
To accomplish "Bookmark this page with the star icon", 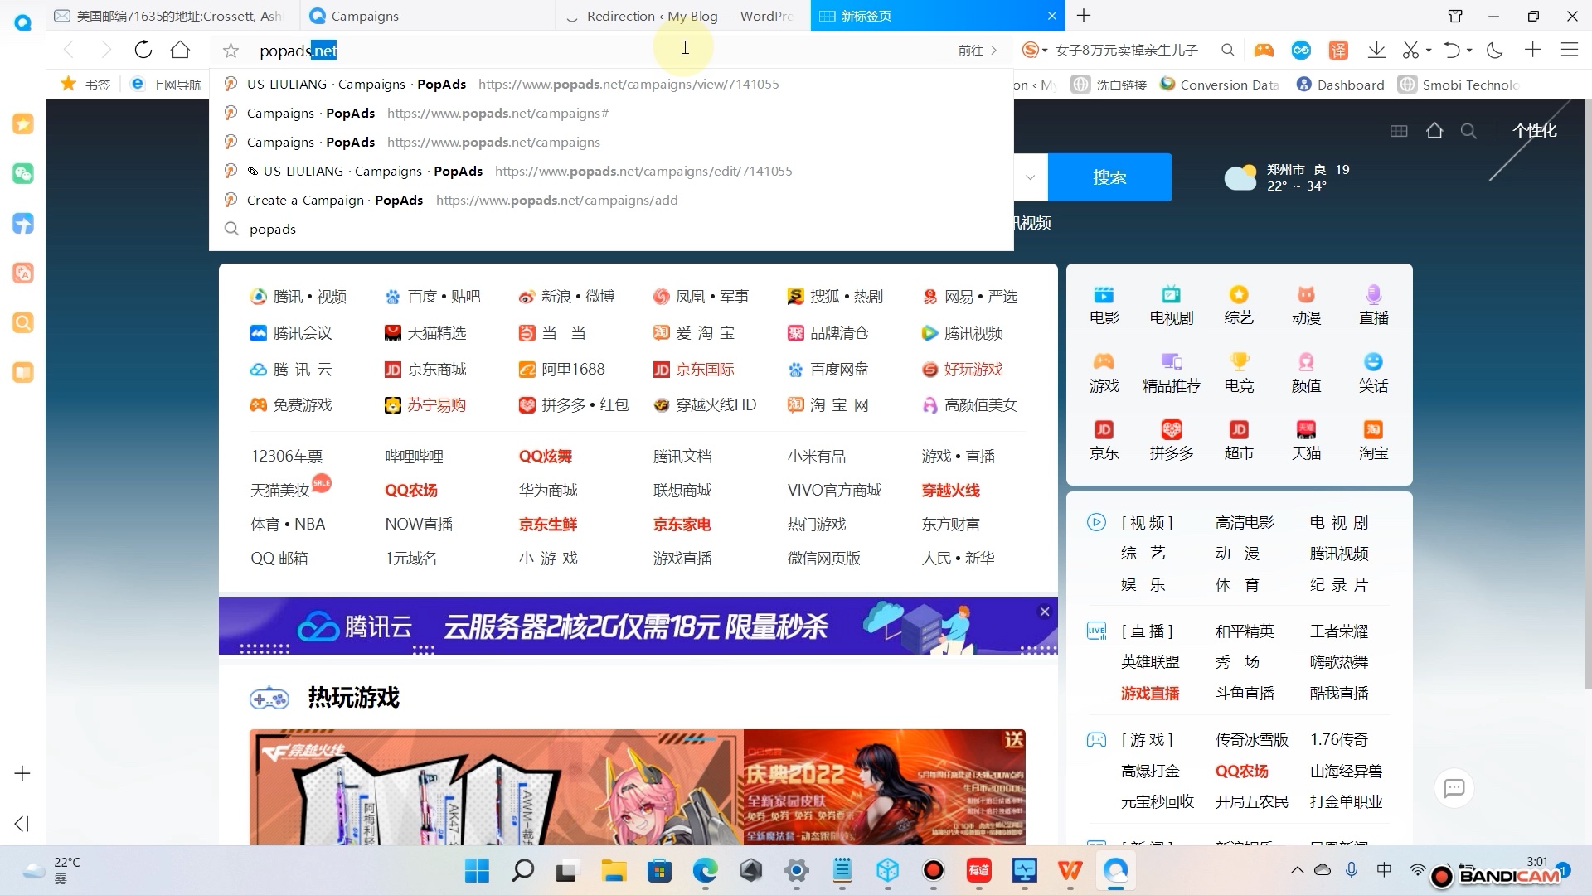I will tap(231, 51).
